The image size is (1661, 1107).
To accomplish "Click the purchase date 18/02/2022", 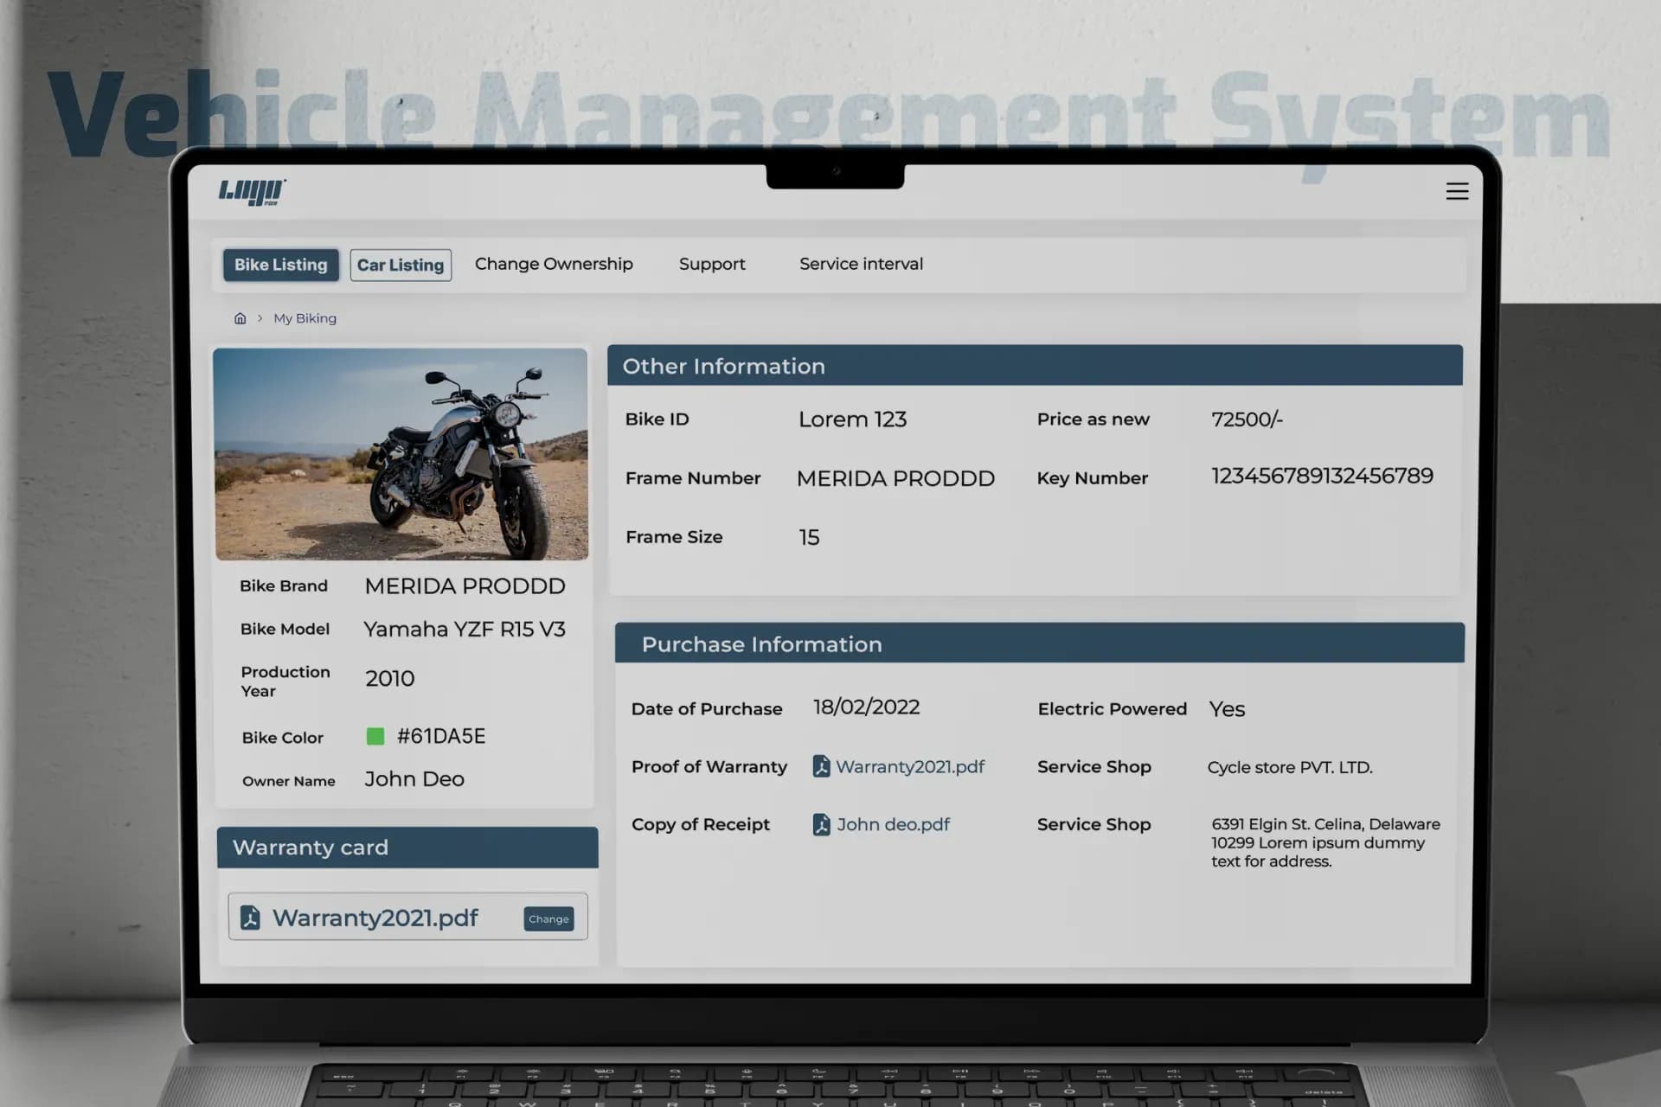I will pyautogui.click(x=866, y=707).
